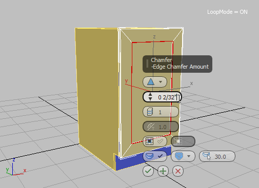Screen dimensions: 259x188
Task: Expand the Smooth Type dropdown arrow
Action: (189, 156)
